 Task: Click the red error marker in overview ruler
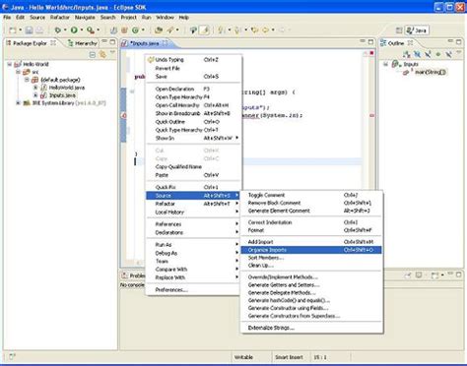(x=371, y=115)
